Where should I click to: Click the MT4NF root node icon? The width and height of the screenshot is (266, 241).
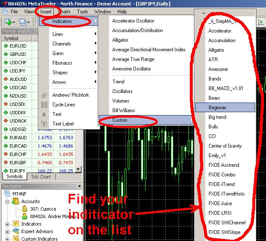[7, 193]
